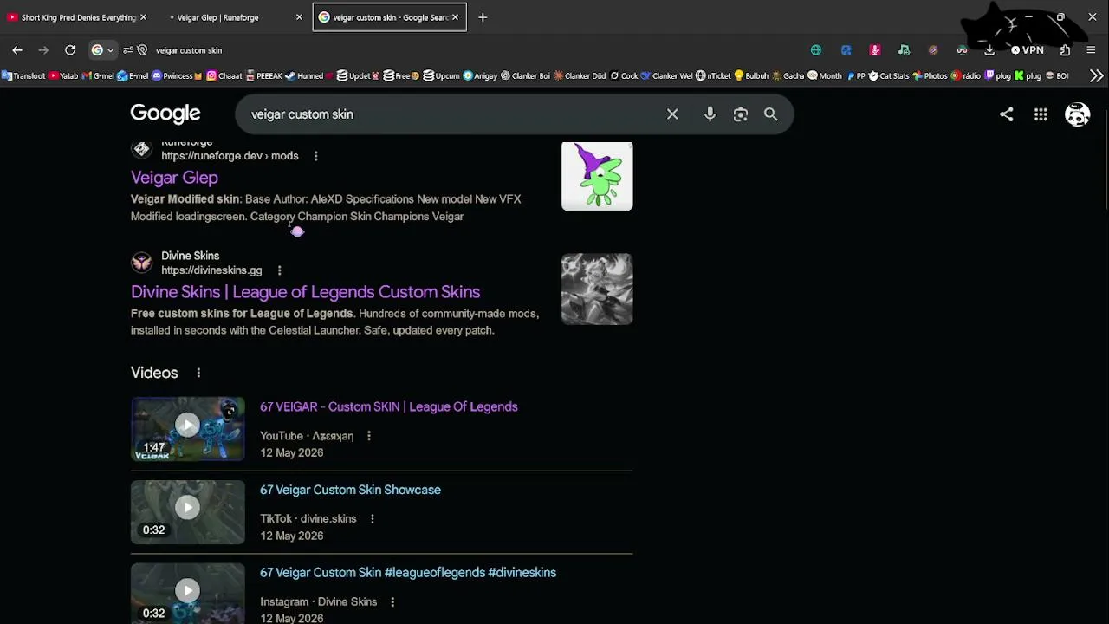Screen dimensions: 1109x624
Task: Open more options for the Videos section
Action: click(198, 373)
